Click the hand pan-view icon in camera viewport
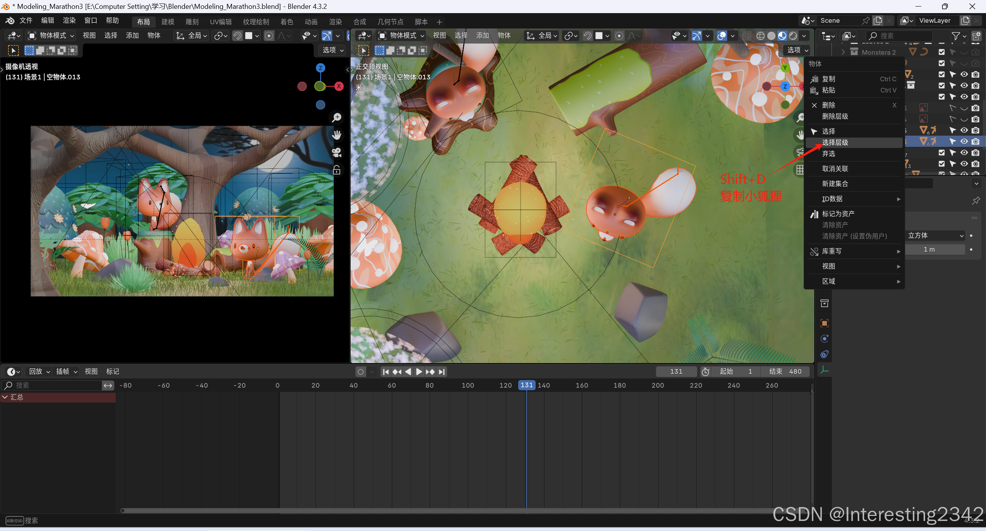The image size is (986, 531). click(337, 135)
